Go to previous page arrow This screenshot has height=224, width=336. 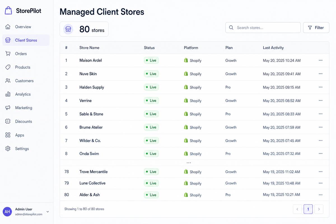297,209
